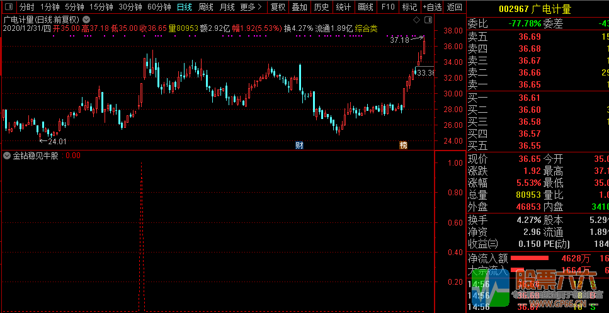Click the 净流入额 red bar

[530, 258]
